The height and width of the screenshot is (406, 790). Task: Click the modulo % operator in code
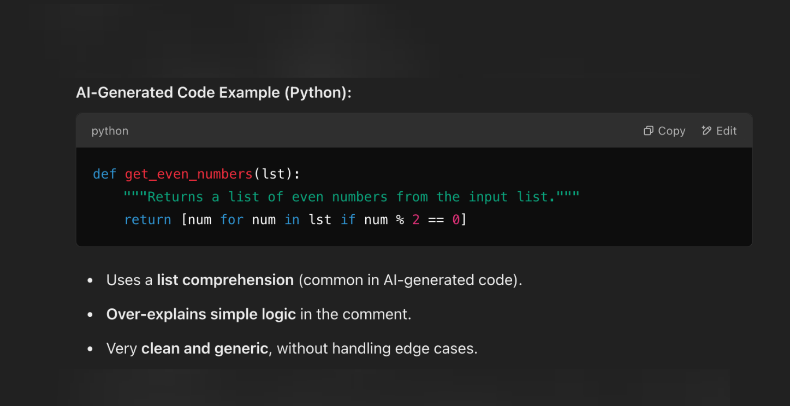pyautogui.click(x=400, y=220)
